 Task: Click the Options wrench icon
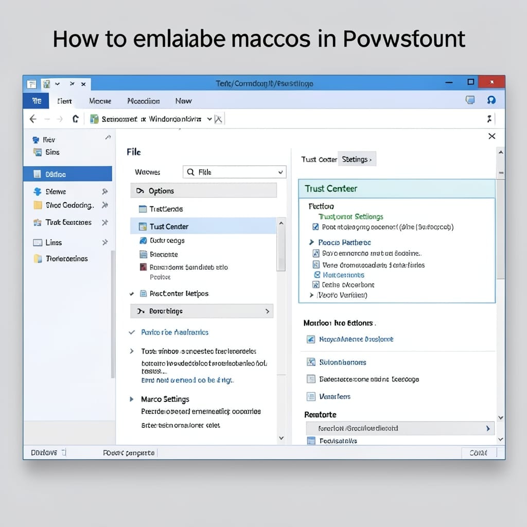click(140, 191)
